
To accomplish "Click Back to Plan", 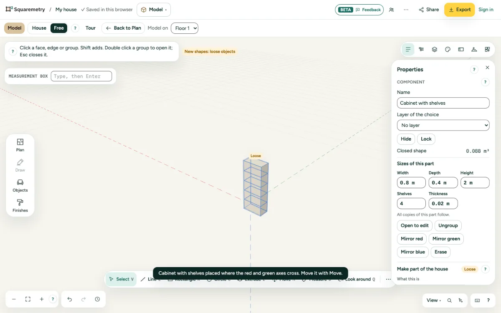I will pos(123,28).
